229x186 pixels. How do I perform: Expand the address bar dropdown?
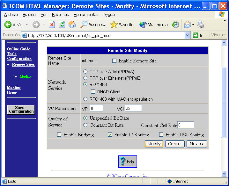tap(187, 35)
